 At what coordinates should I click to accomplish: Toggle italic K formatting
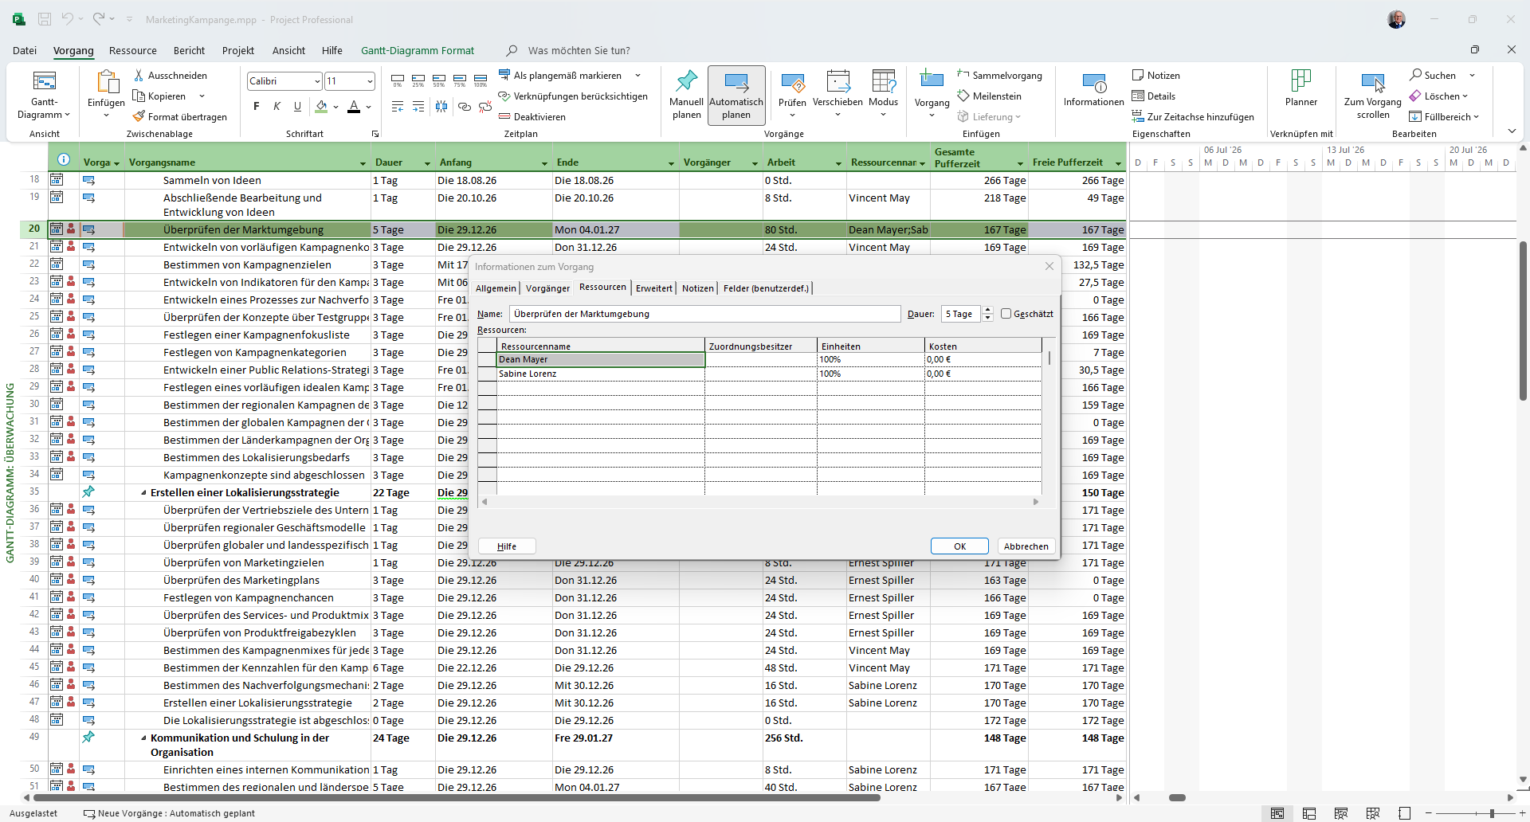277,107
